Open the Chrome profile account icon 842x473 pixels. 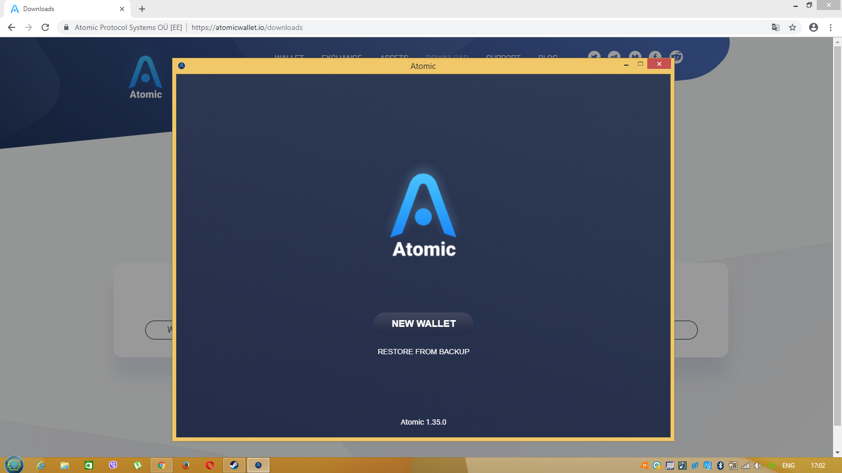[814, 27]
